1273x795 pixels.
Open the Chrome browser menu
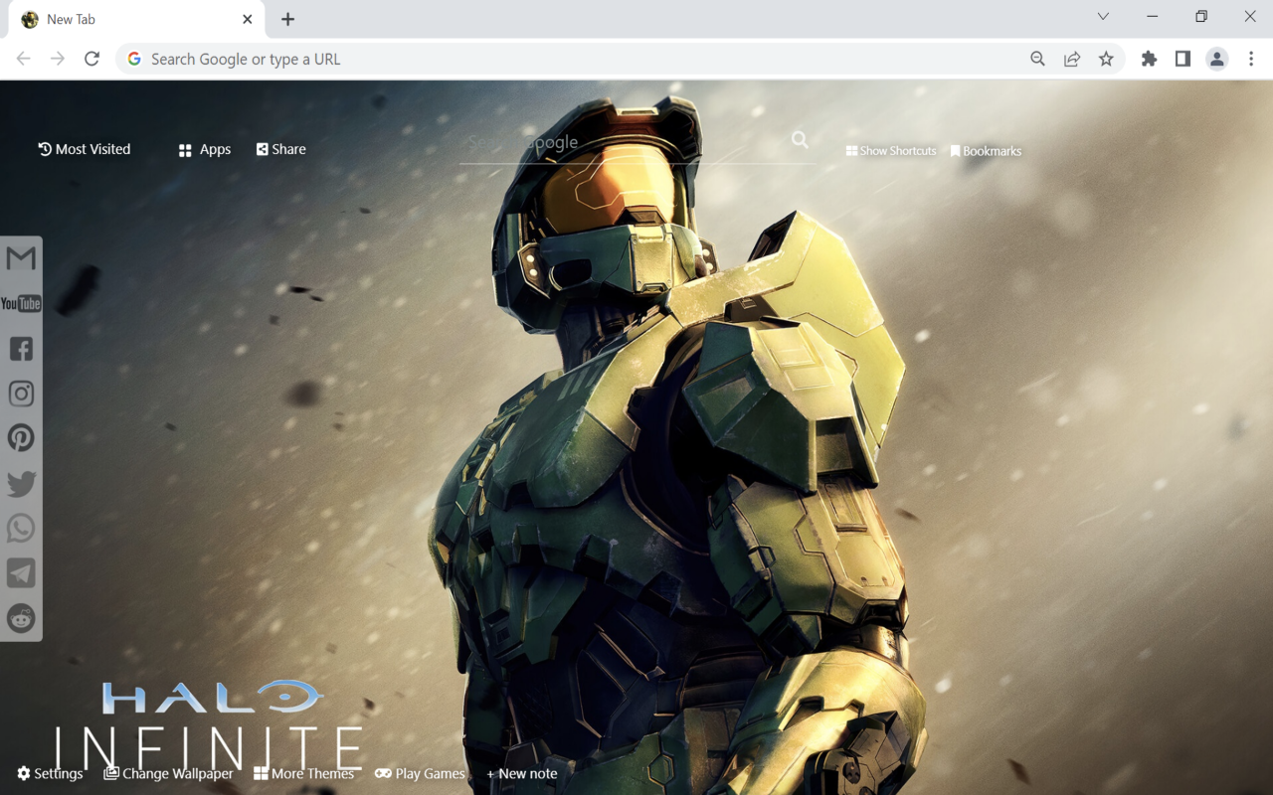coord(1251,59)
